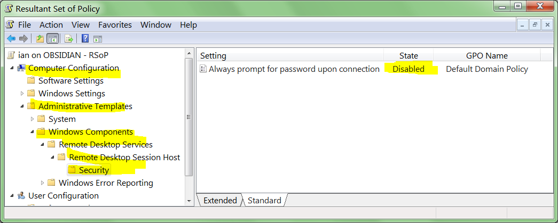Click the Show/Hide Action Pane icon
558x223 pixels.
pyautogui.click(x=98, y=38)
